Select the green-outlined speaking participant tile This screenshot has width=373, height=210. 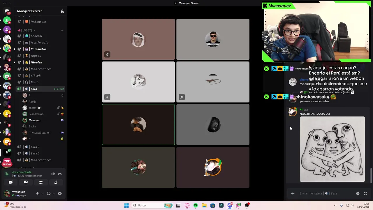click(x=138, y=125)
